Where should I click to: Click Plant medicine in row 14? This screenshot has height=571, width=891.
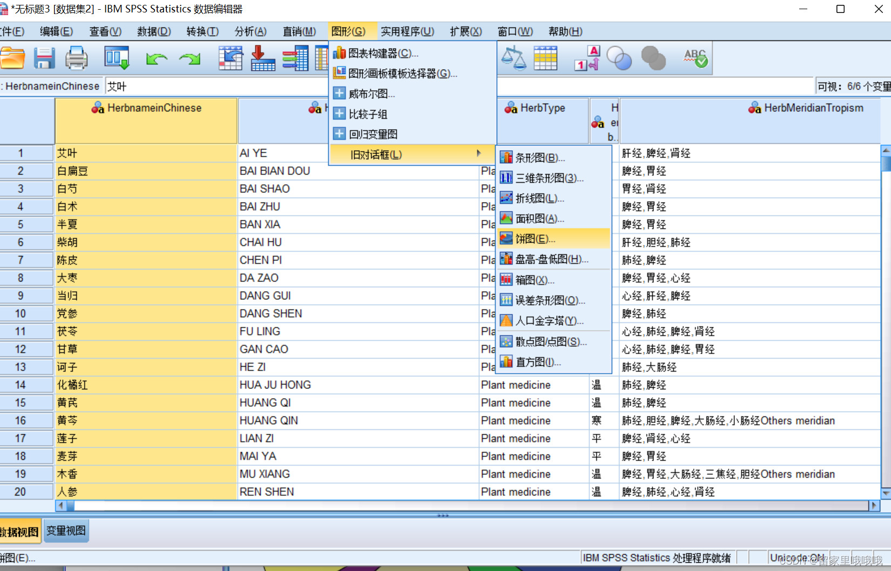point(534,385)
